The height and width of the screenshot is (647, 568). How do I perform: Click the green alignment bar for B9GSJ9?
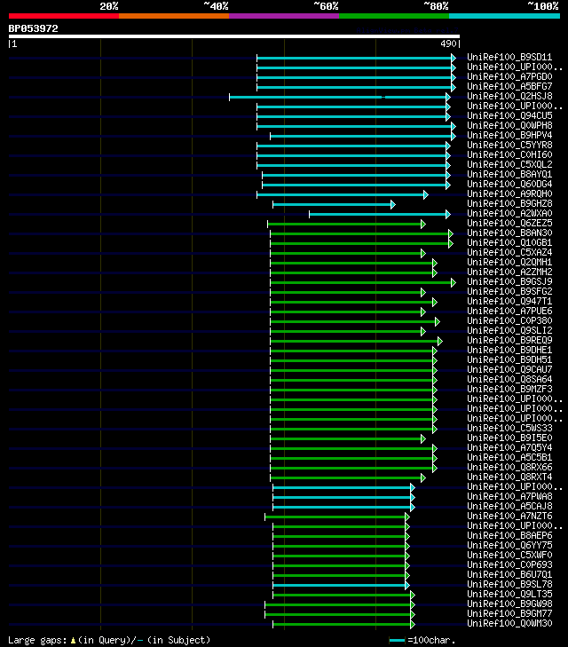pos(361,282)
